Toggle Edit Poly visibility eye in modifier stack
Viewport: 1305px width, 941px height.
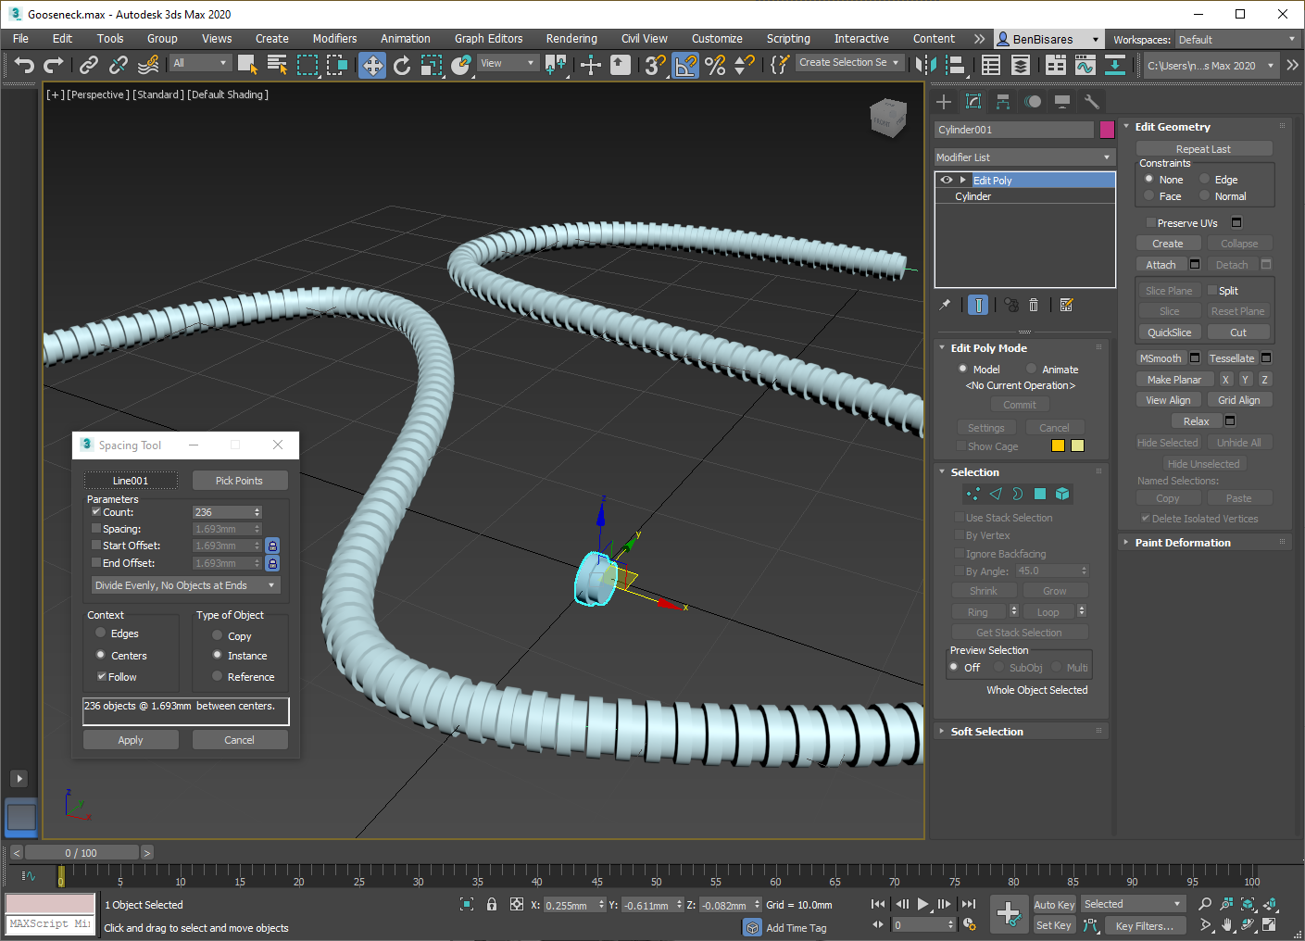point(946,180)
